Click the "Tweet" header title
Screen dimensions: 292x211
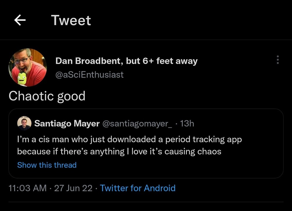(71, 20)
